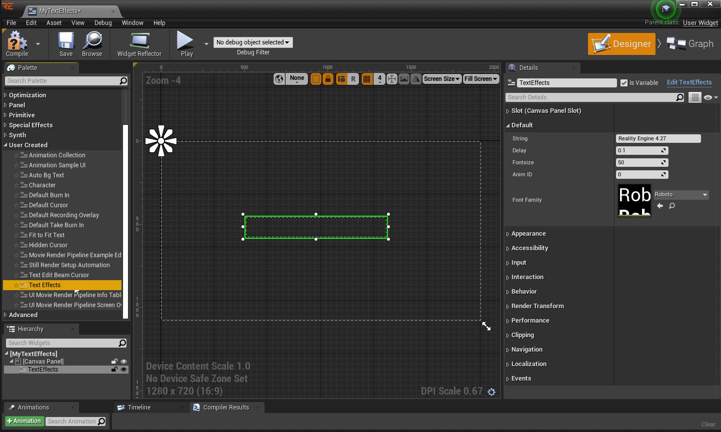Hide the TextEffects widget via its eye icon
Viewport: 721px width, 432px height.
(x=123, y=370)
